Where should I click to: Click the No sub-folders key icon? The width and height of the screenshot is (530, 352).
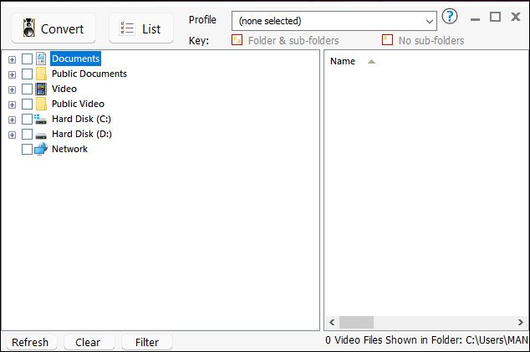(387, 40)
